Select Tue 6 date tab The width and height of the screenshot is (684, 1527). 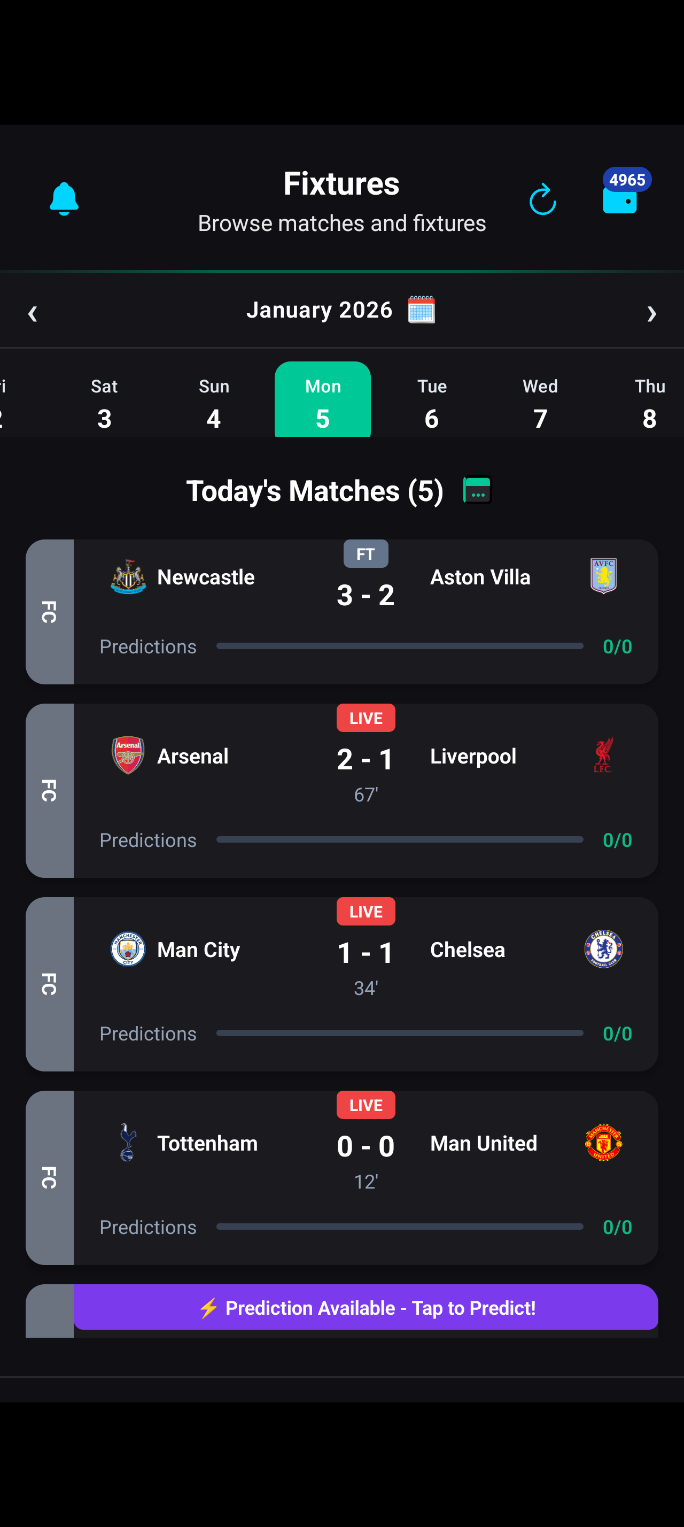[432, 403]
